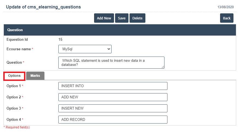The width and height of the screenshot is (240, 132).
Task: Click the resize handle of Question textarea
Action: pyautogui.click(x=163, y=67)
